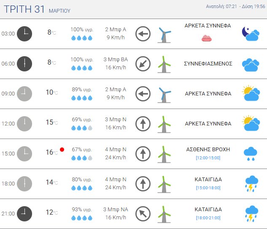Screen dimensions: 267x229
Task: Click the wind direction arrow at 21:00
Action: [143, 214]
